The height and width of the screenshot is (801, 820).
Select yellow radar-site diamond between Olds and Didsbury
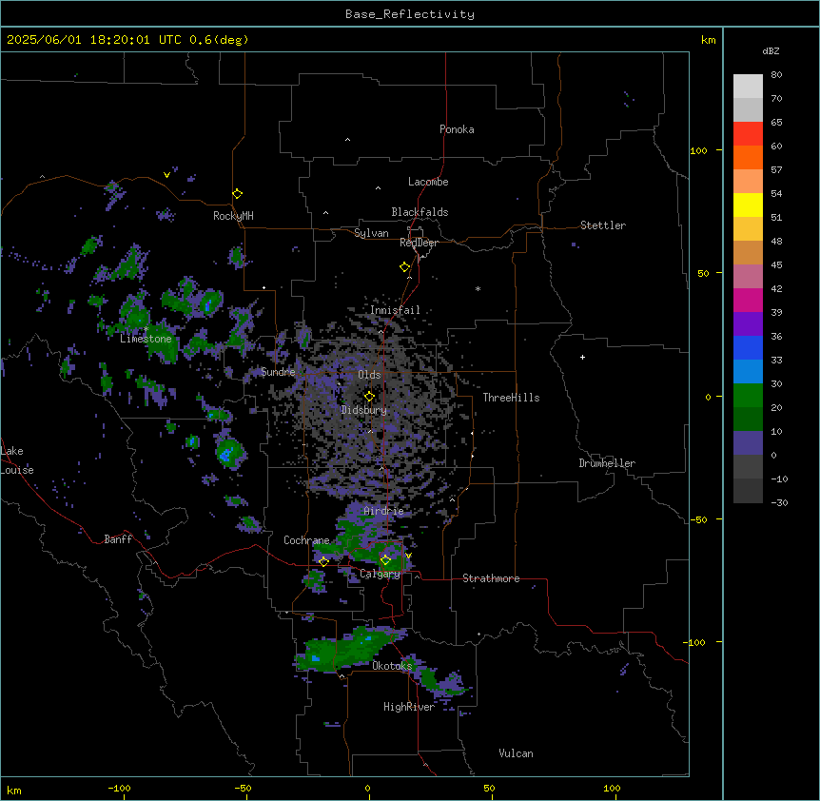click(x=369, y=396)
